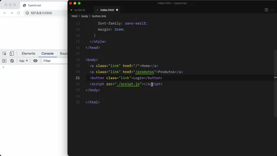Viewport: 277px width, 156px height.
Task: Follow the /produtos link in the code
Action: [x=145, y=72]
